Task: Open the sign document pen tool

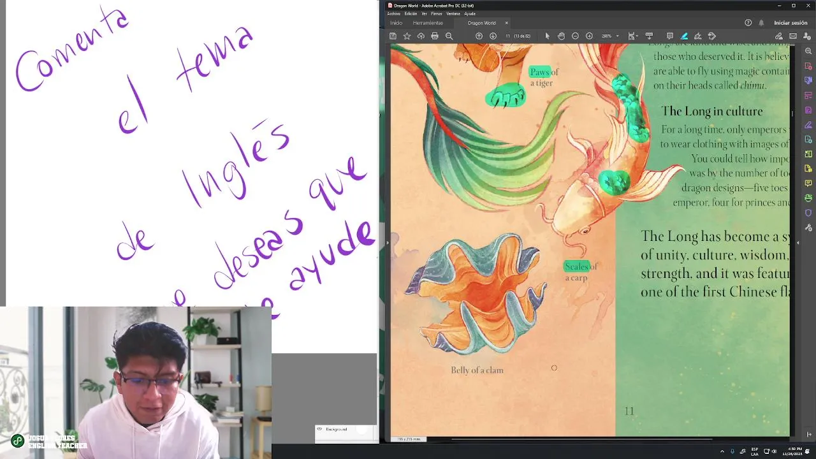Action: [698, 36]
